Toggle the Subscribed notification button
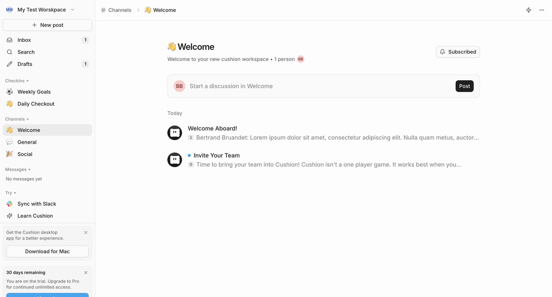This screenshot has width=552, height=297. [458, 52]
